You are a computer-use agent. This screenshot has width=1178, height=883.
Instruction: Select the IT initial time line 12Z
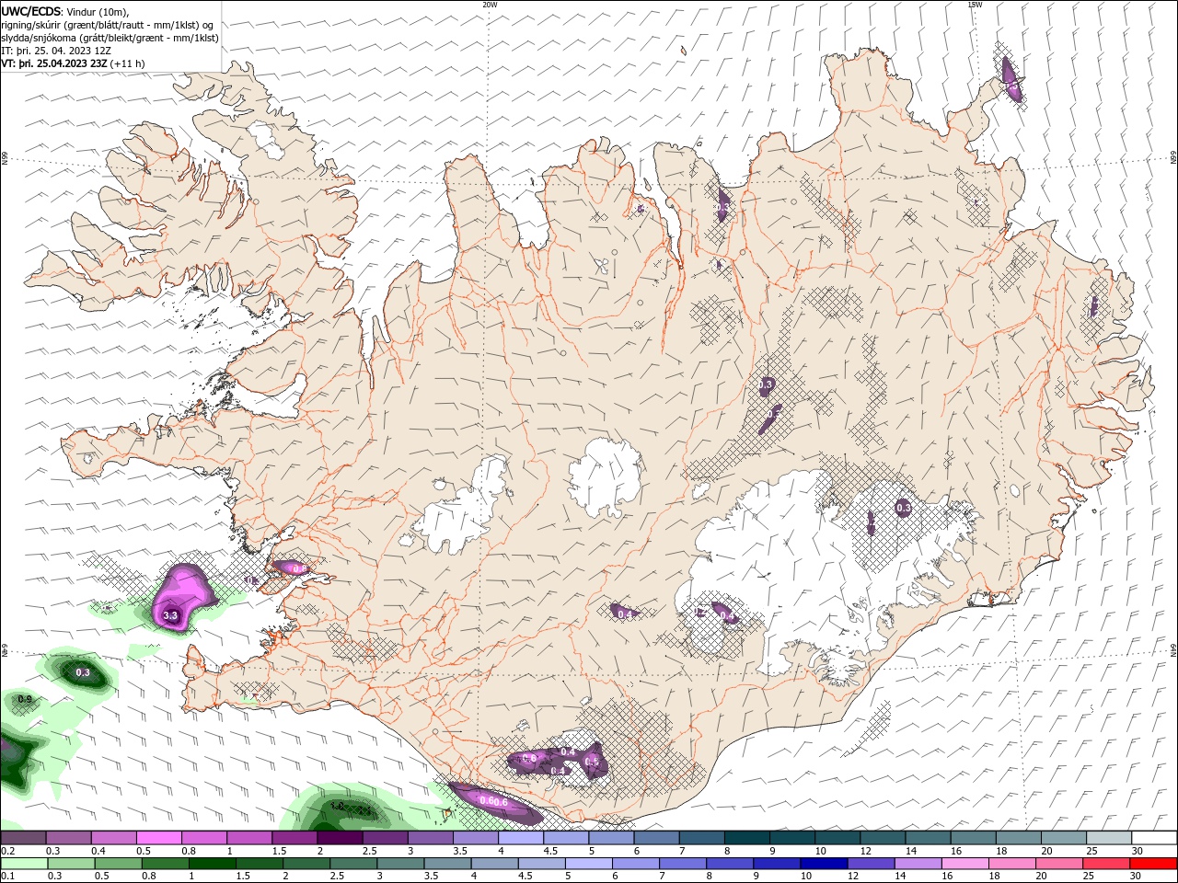[x=57, y=51]
